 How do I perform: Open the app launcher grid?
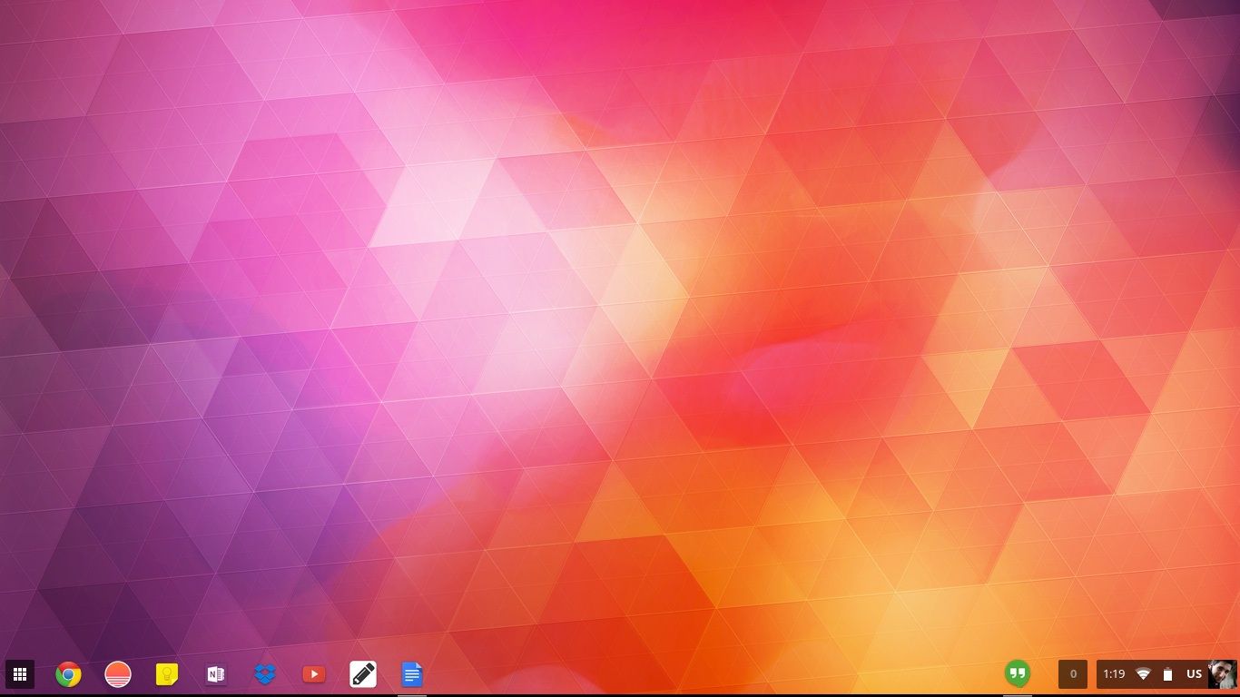(20, 674)
